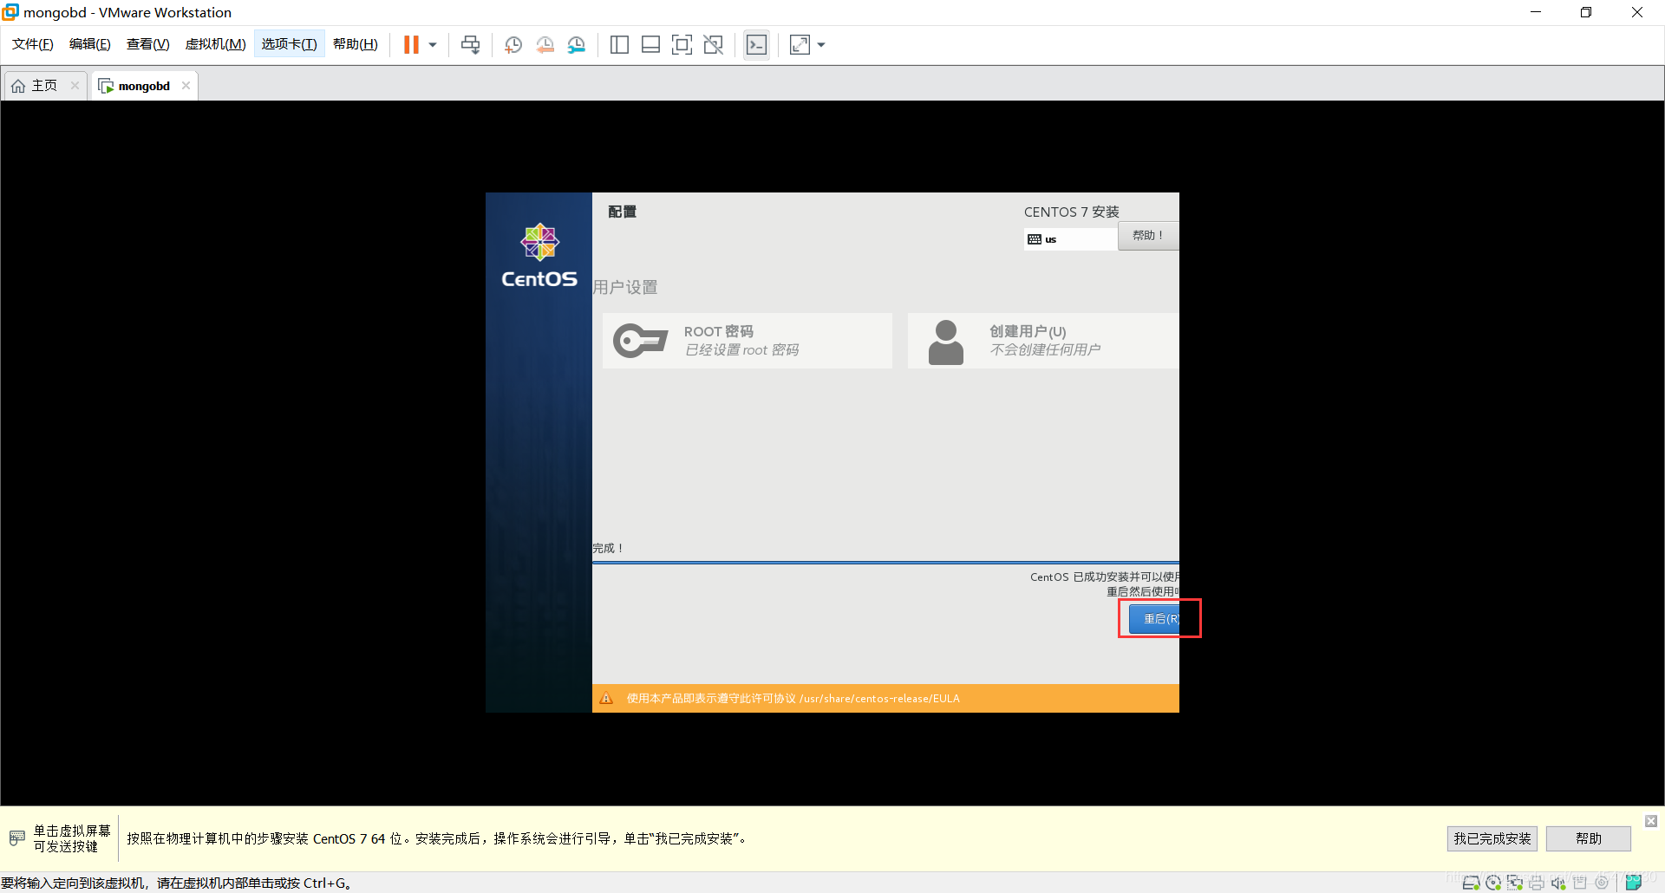Select the us keyboard layout indicator

(1070, 239)
